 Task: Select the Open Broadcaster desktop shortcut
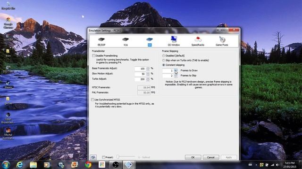8,118
